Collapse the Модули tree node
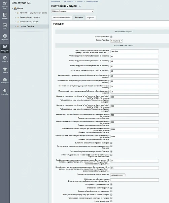 pyautogui.click(x=12, y=8)
